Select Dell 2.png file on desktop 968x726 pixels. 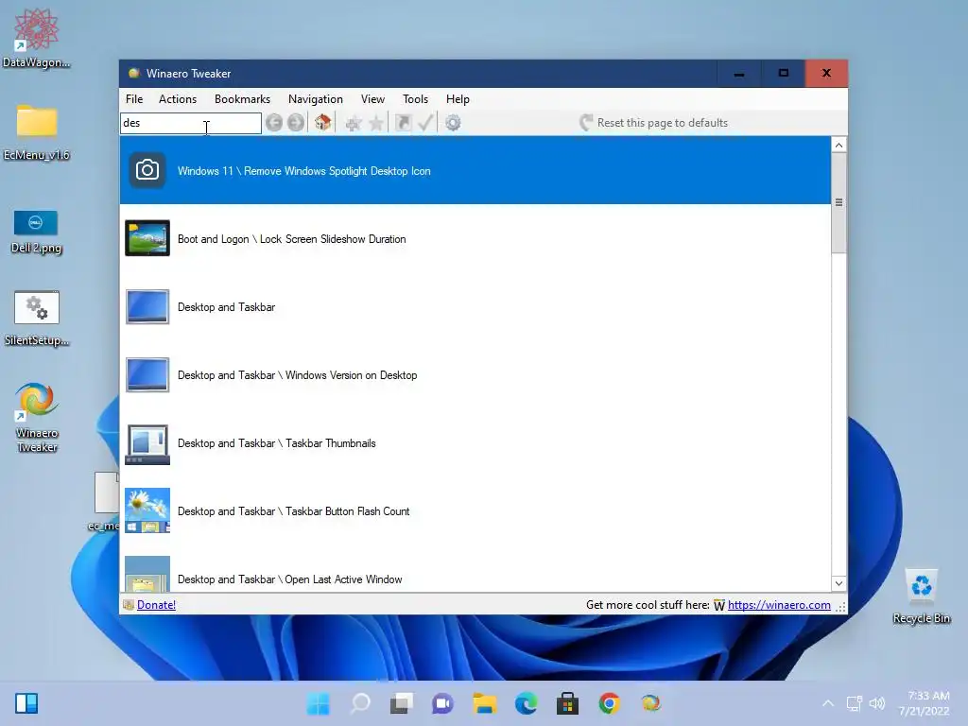(x=36, y=233)
